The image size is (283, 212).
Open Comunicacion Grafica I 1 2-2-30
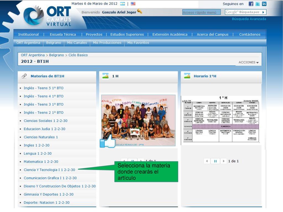[x=50, y=178]
